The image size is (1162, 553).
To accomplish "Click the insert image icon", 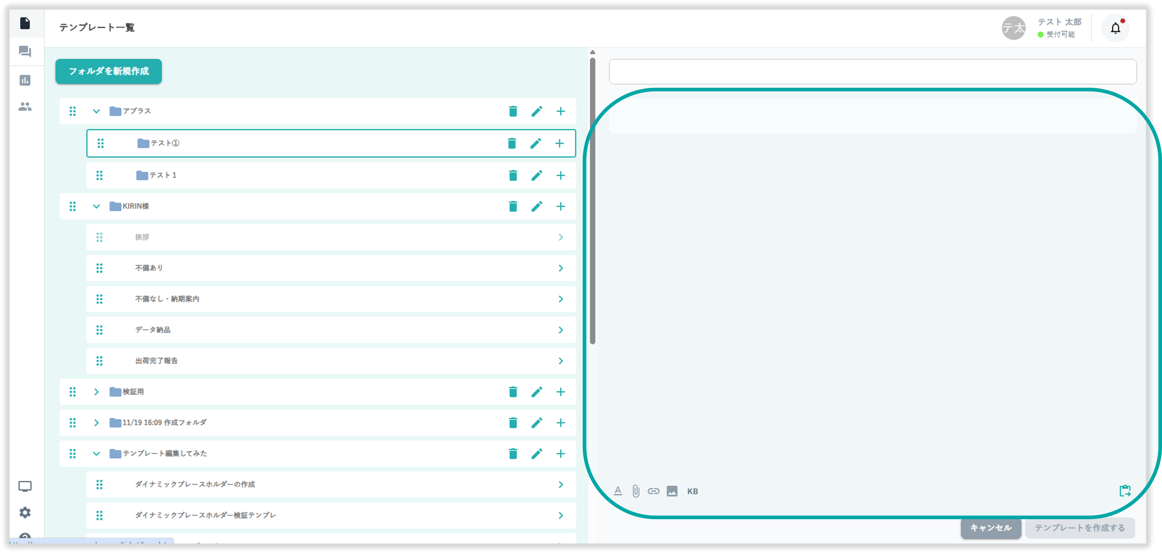I will pos(672,491).
